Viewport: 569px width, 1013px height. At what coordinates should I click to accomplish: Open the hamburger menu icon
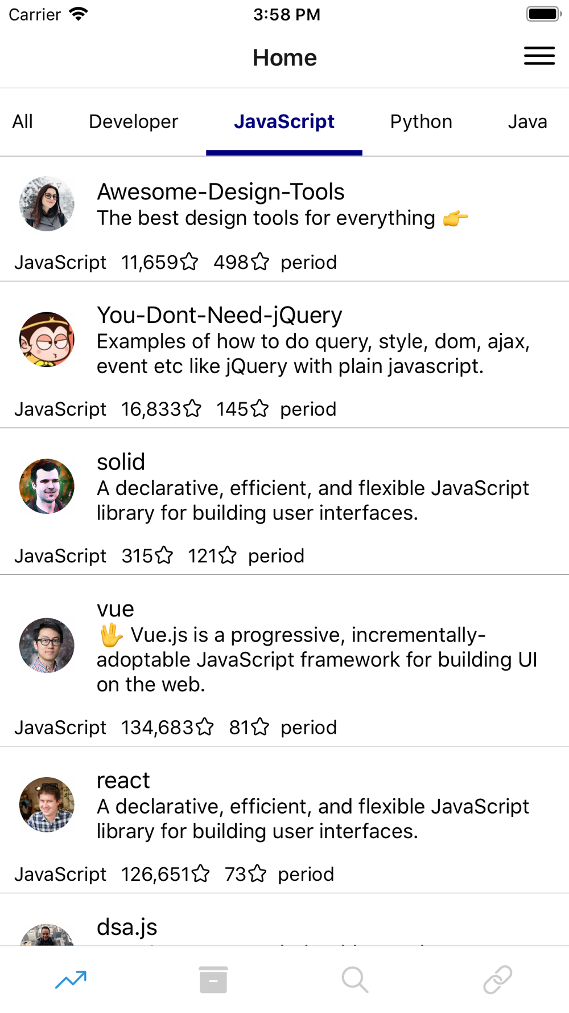tap(539, 56)
